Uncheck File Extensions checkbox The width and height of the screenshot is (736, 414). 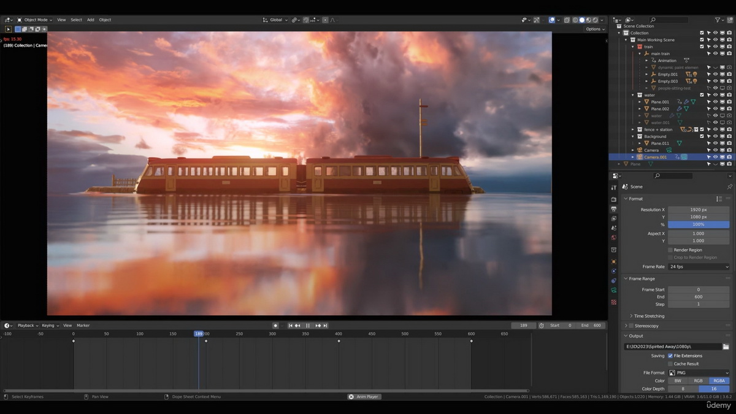[670, 356]
